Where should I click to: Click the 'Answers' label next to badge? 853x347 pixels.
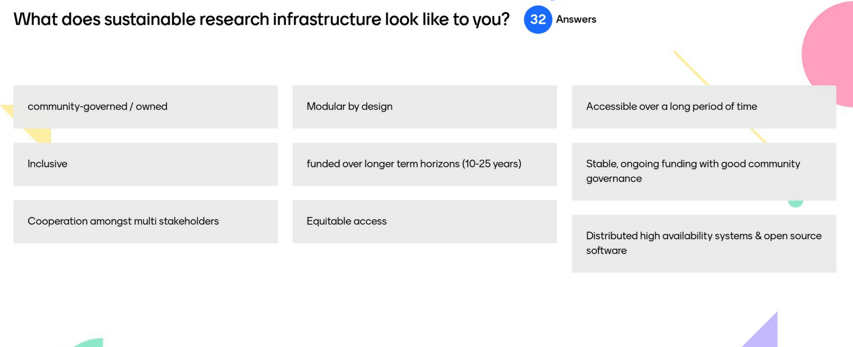[576, 20]
